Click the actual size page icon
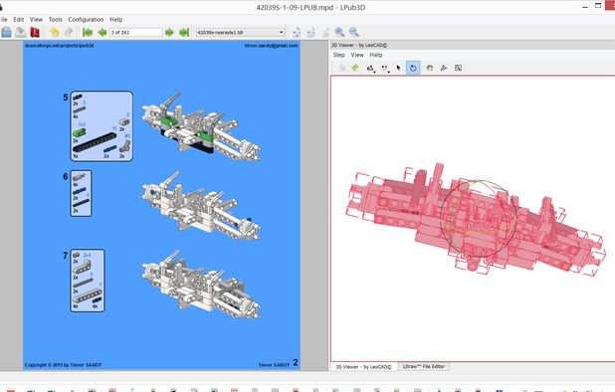This screenshot has width=615, height=392. coord(325,32)
